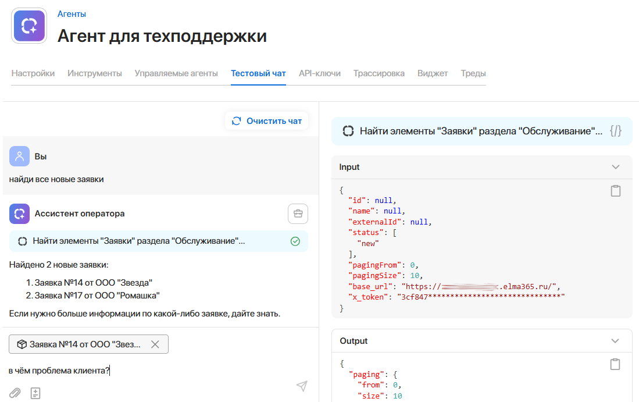
Task: Copy the Output JSON with clipboard icon
Action: click(616, 364)
